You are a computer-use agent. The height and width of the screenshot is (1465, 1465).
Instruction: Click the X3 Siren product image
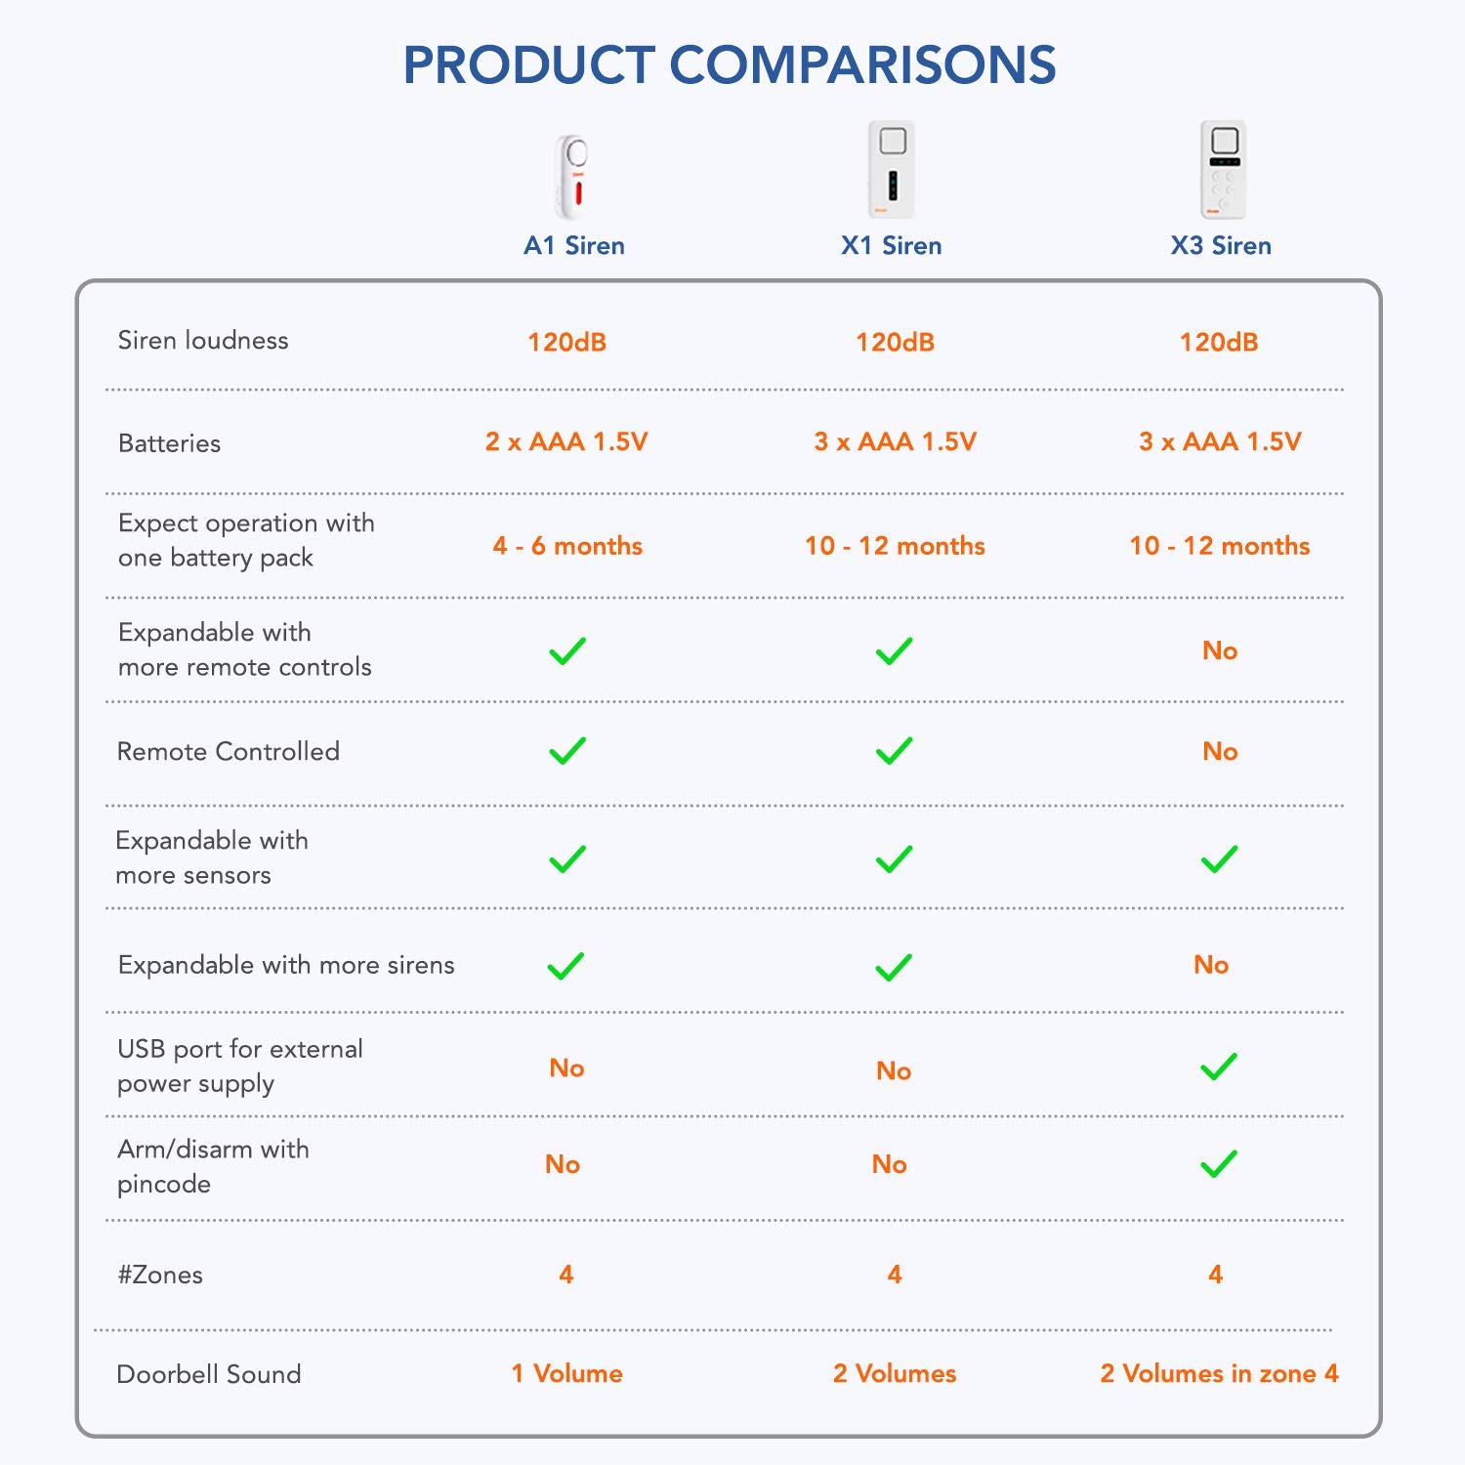click(1223, 170)
